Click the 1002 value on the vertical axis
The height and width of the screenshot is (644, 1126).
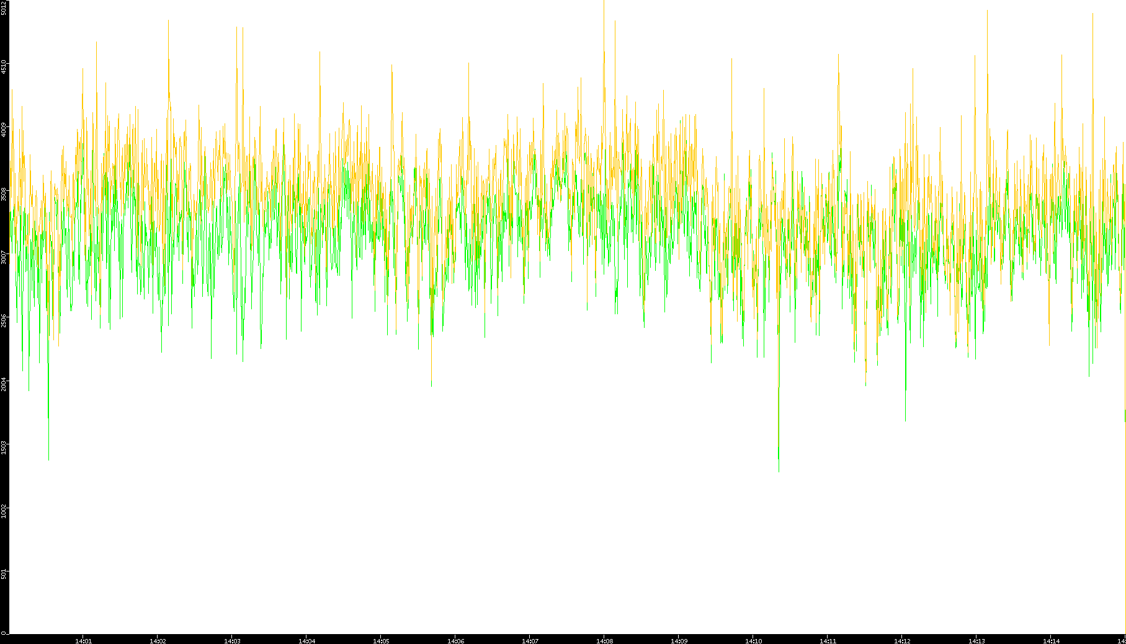(x=4, y=511)
